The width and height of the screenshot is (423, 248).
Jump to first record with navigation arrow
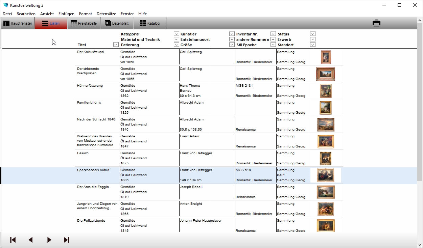click(13, 240)
